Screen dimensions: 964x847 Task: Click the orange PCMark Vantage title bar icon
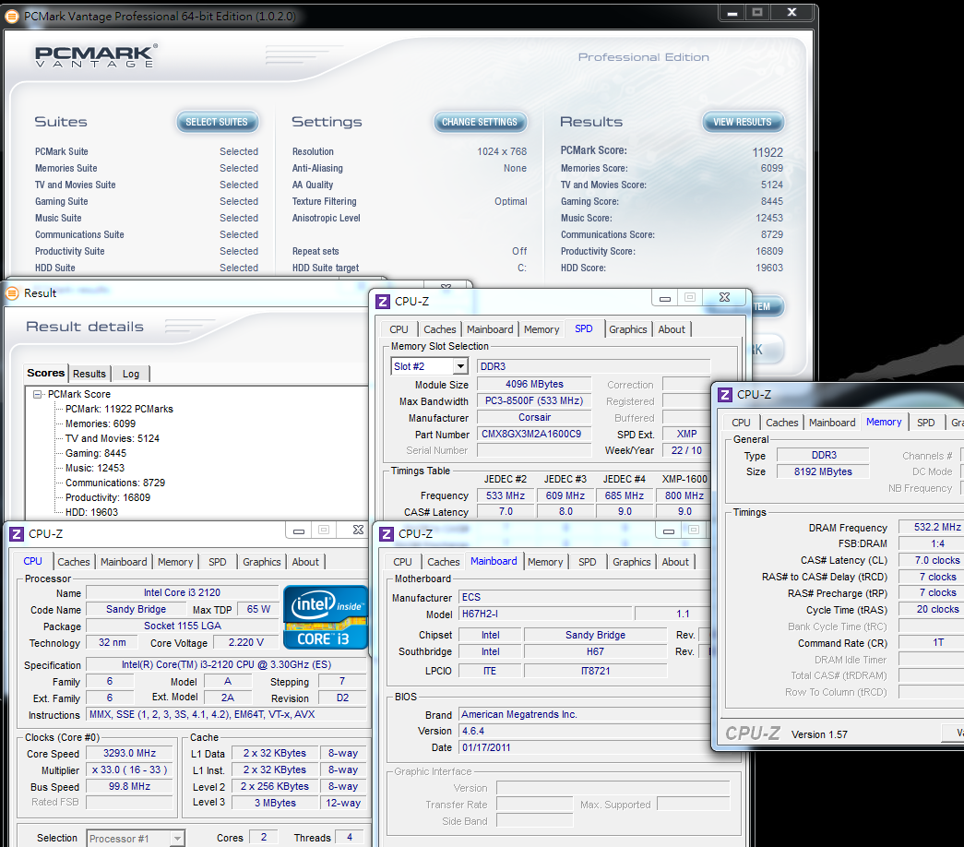[12, 17]
